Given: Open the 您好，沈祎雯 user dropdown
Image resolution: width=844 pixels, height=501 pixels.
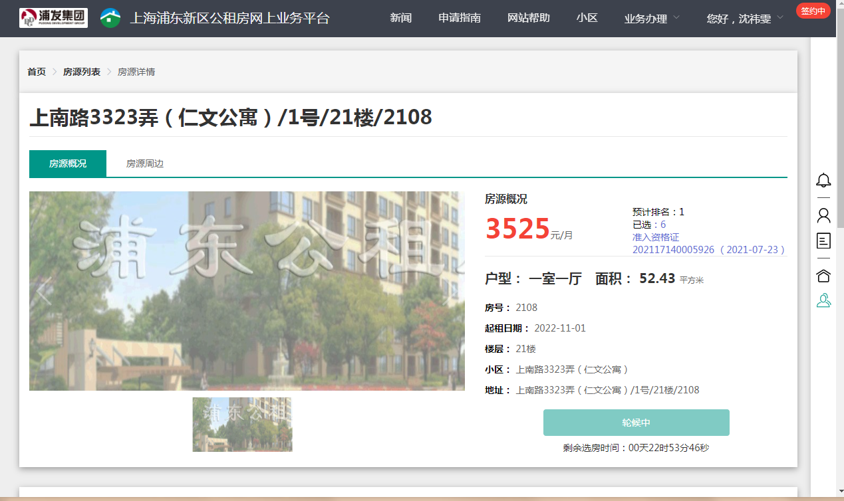Looking at the screenshot, I should coord(745,19).
